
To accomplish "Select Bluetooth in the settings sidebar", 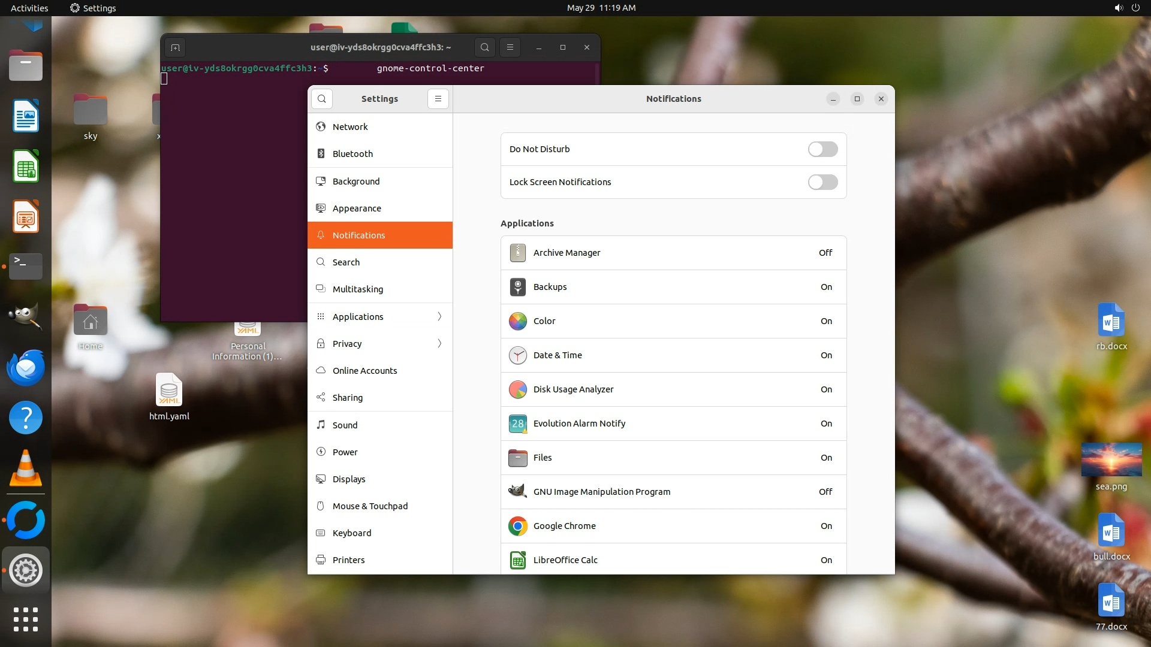I will point(352,154).
